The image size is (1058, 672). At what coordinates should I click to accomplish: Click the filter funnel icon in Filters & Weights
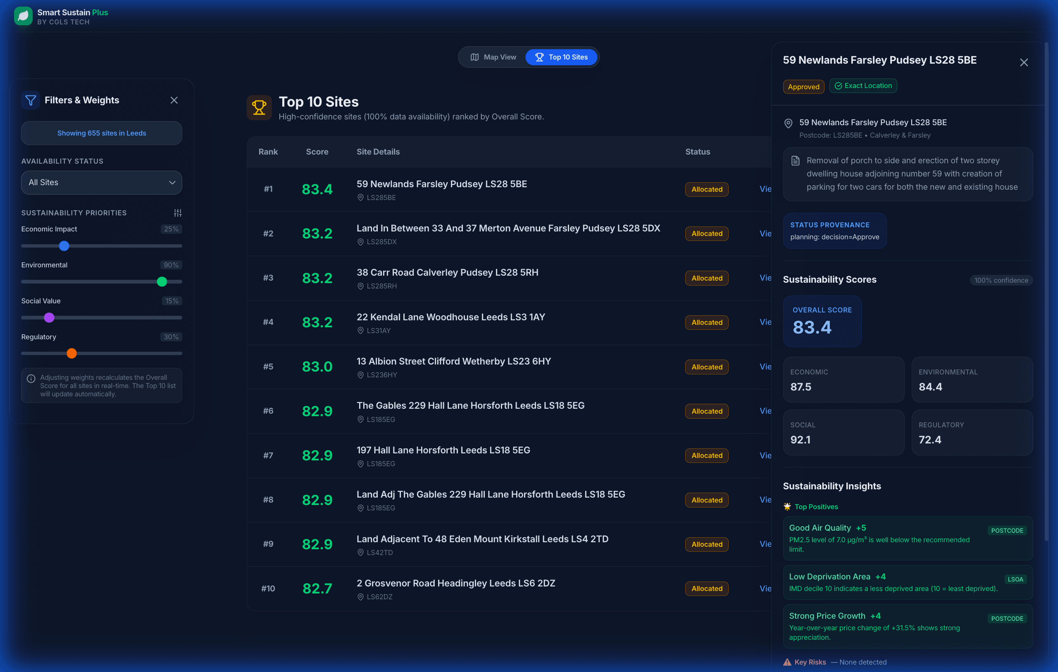30,100
